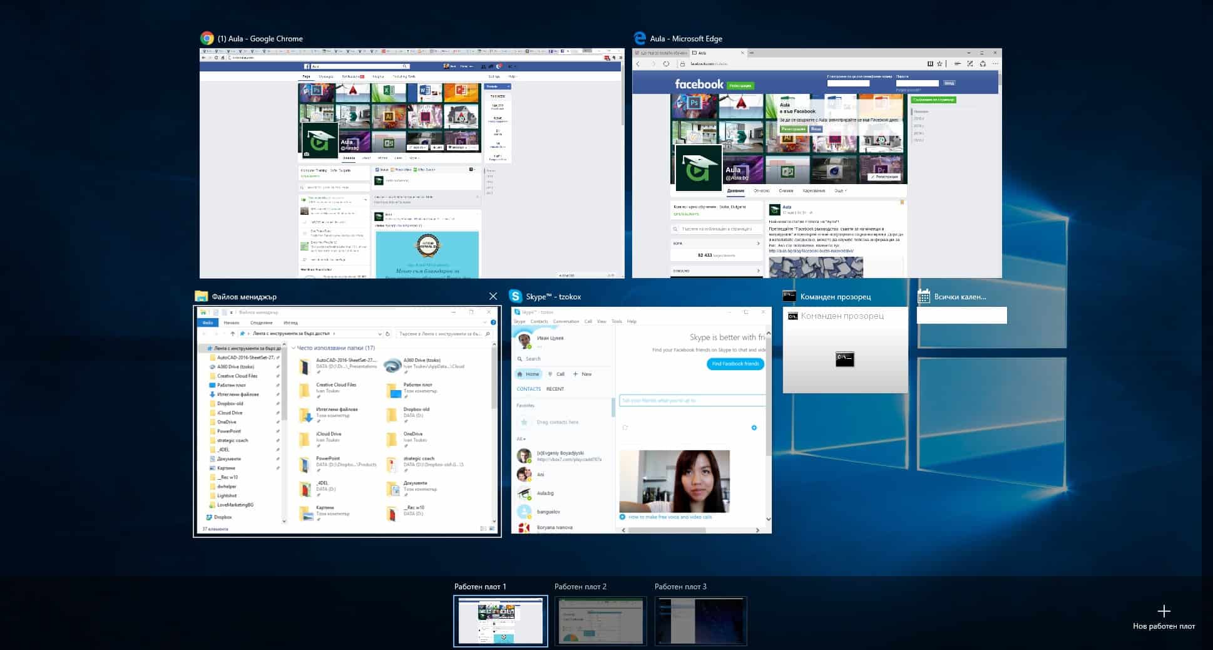Click the Reading view book icon in Edge
The image size is (1213, 650).
pos(930,63)
